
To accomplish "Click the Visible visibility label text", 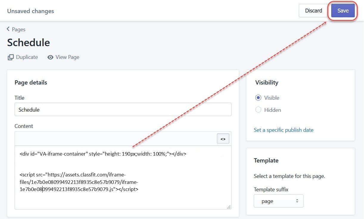I will tap(272, 98).
